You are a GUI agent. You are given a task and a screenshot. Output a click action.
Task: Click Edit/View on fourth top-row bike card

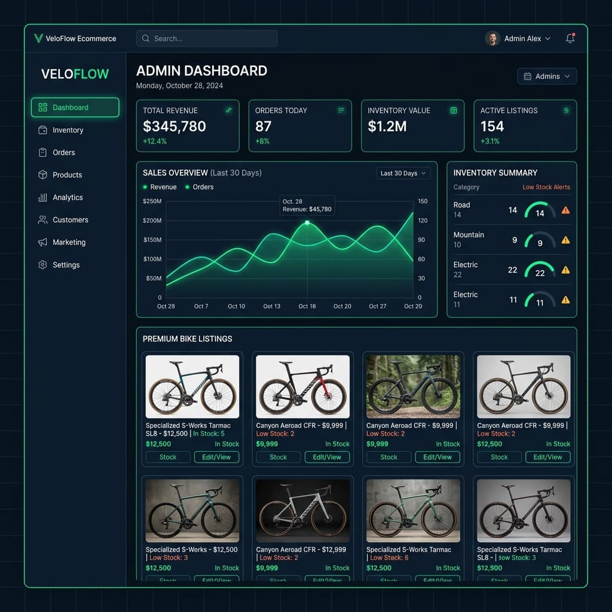pos(548,457)
